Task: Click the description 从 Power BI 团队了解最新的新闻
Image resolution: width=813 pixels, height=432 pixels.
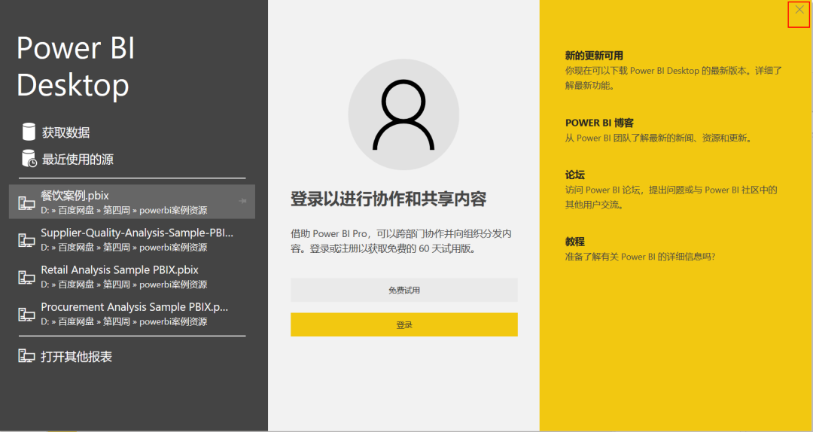Action: point(659,138)
